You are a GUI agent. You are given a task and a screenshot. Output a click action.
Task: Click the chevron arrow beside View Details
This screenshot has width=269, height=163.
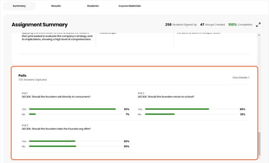pos(249,77)
